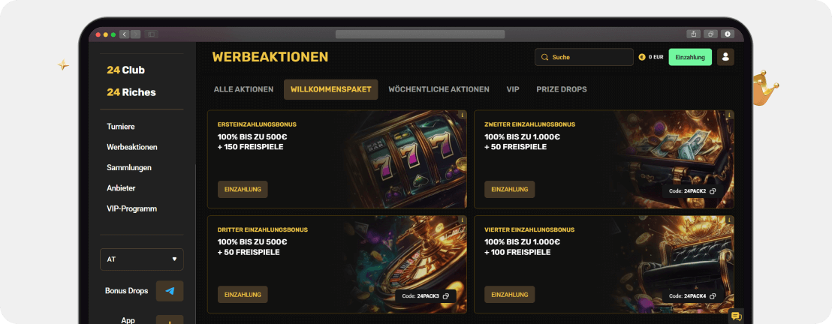Open the AT country dropdown
This screenshot has width=832, height=324.
[x=142, y=259]
